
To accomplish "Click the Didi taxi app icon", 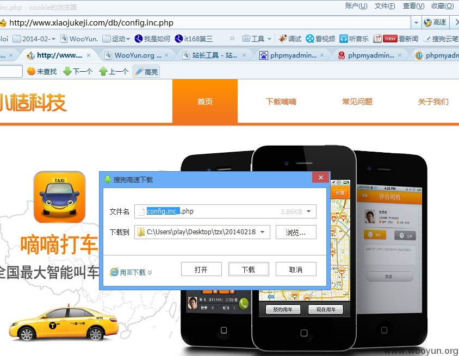I will tap(59, 197).
